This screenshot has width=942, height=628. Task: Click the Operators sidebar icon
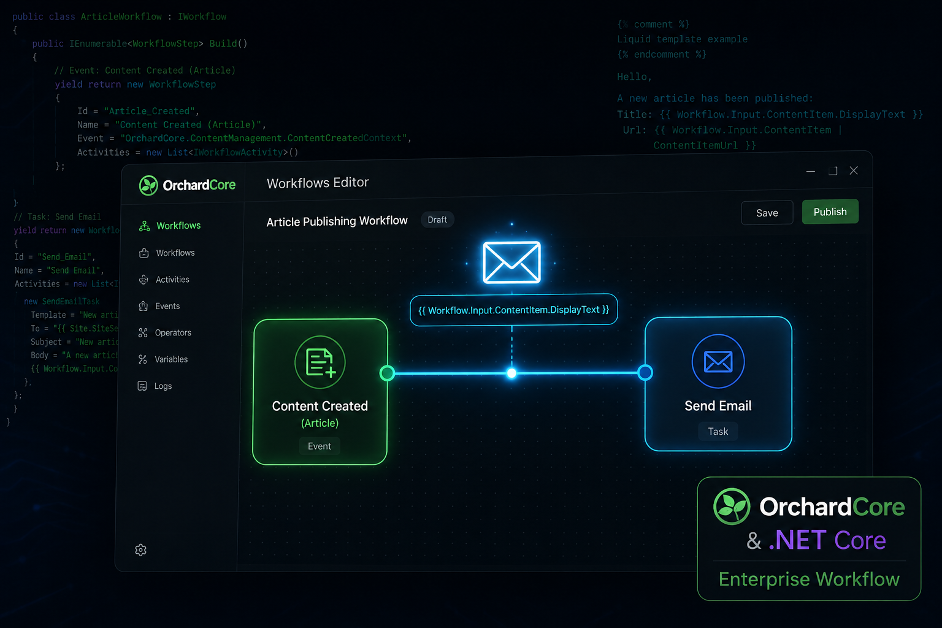click(x=143, y=332)
